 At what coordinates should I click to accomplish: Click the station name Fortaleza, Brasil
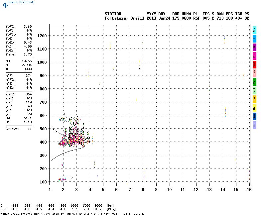(124, 18)
